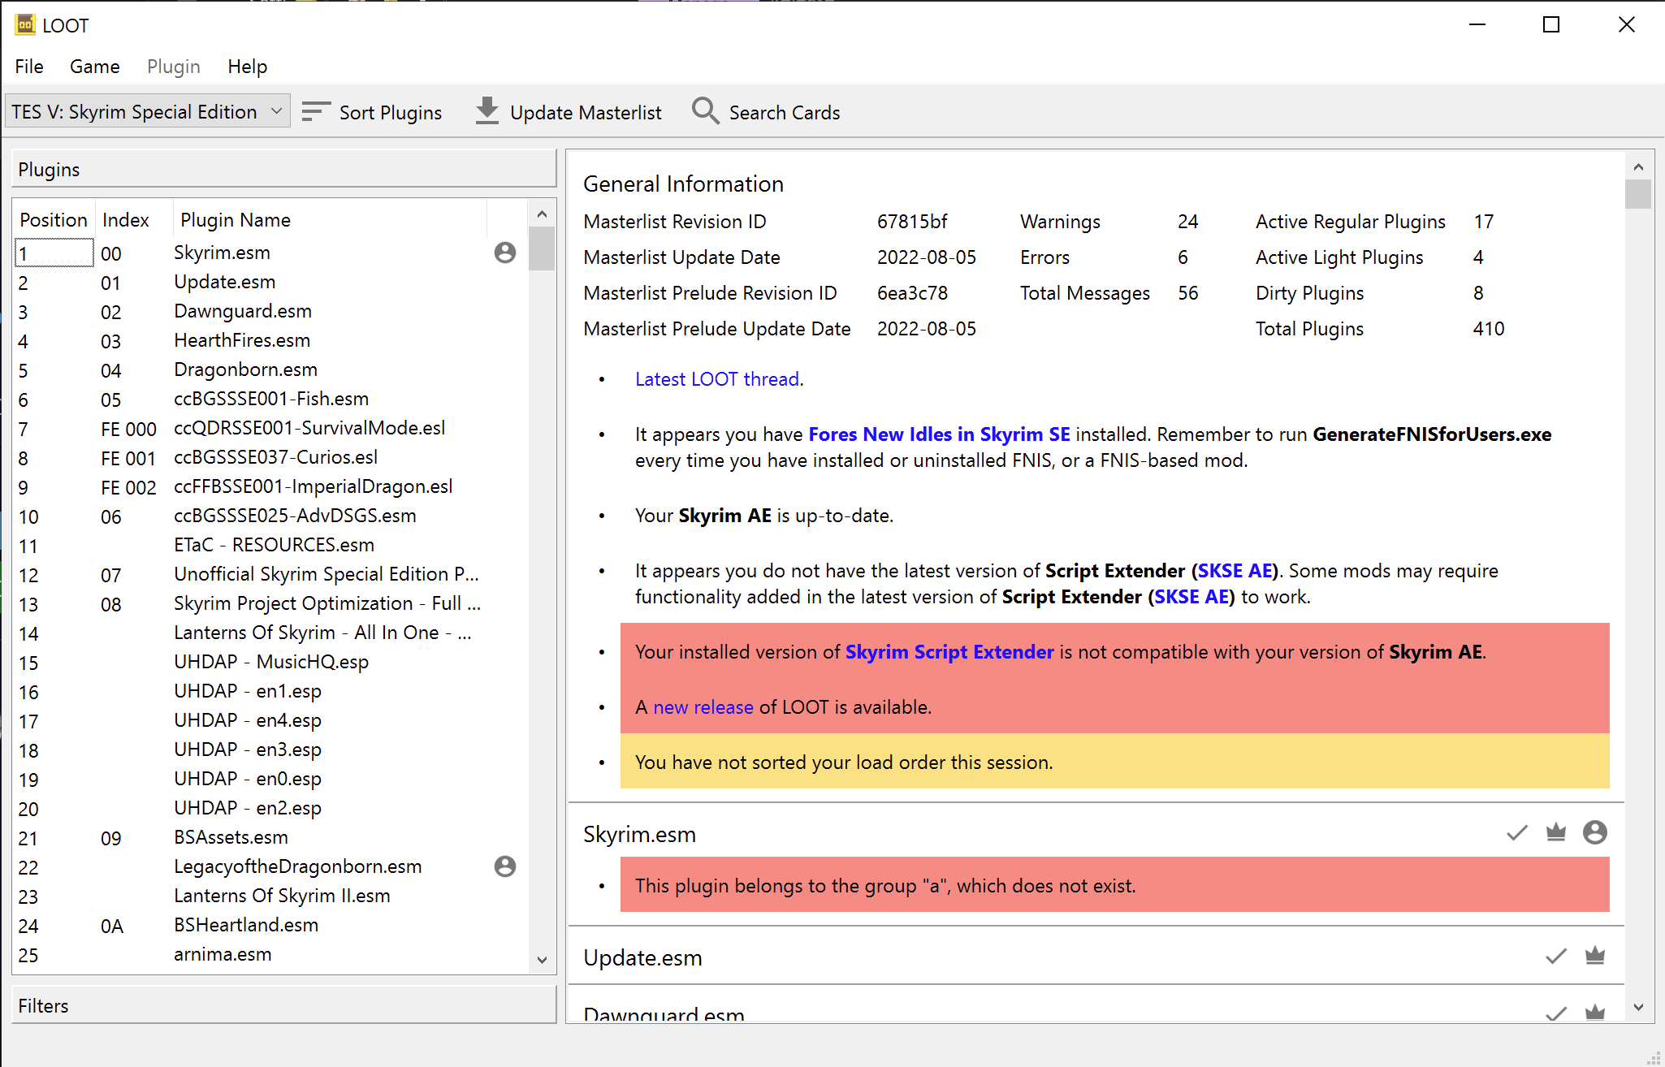Screen dimensions: 1665x1067
Task: Click the new release link
Action: tap(703, 706)
